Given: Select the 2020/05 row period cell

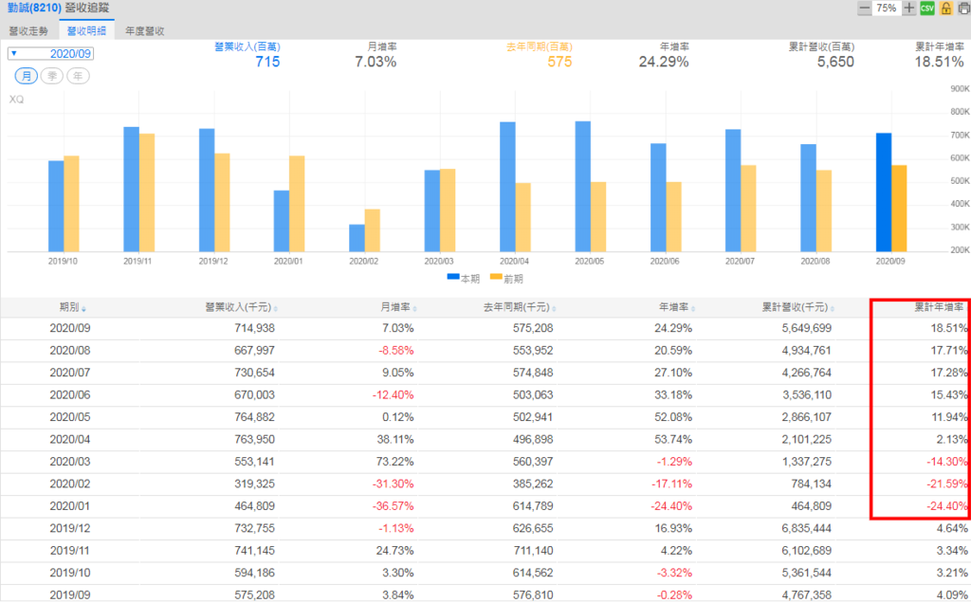Looking at the screenshot, I should 70,417.
